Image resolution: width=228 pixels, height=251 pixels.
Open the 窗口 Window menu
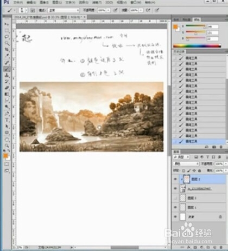pyautogui.click(x=136, y=3)
